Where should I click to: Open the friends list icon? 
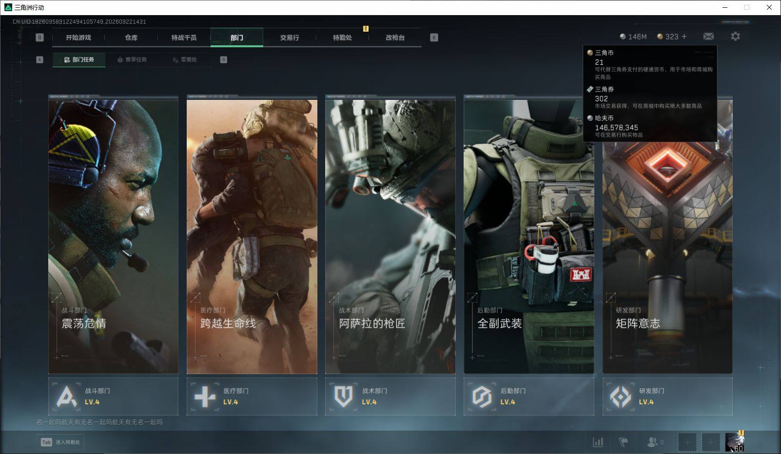point(655,442)
